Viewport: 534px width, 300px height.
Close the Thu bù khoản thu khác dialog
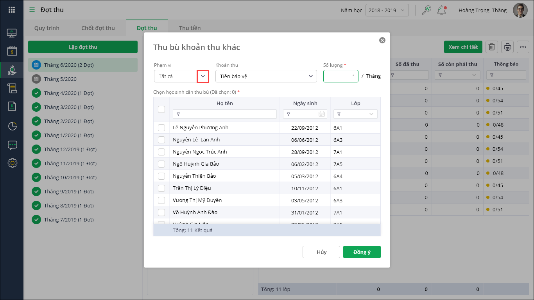[x=382, y=40]
